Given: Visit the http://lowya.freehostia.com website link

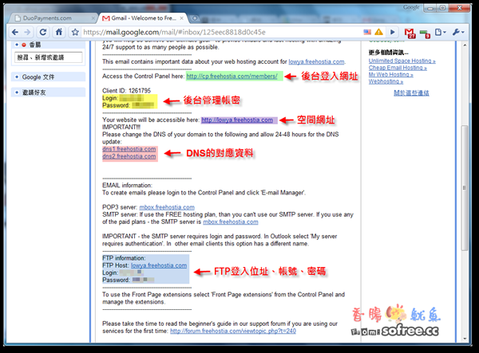Looking at the screenshot, I should tap(237, 120).
